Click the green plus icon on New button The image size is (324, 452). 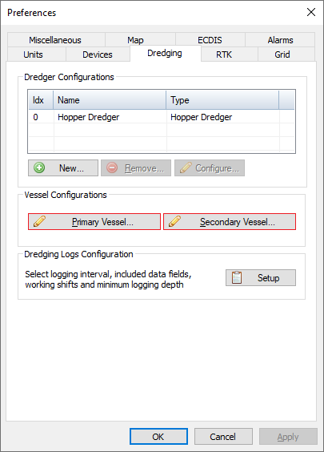(39, 167)
